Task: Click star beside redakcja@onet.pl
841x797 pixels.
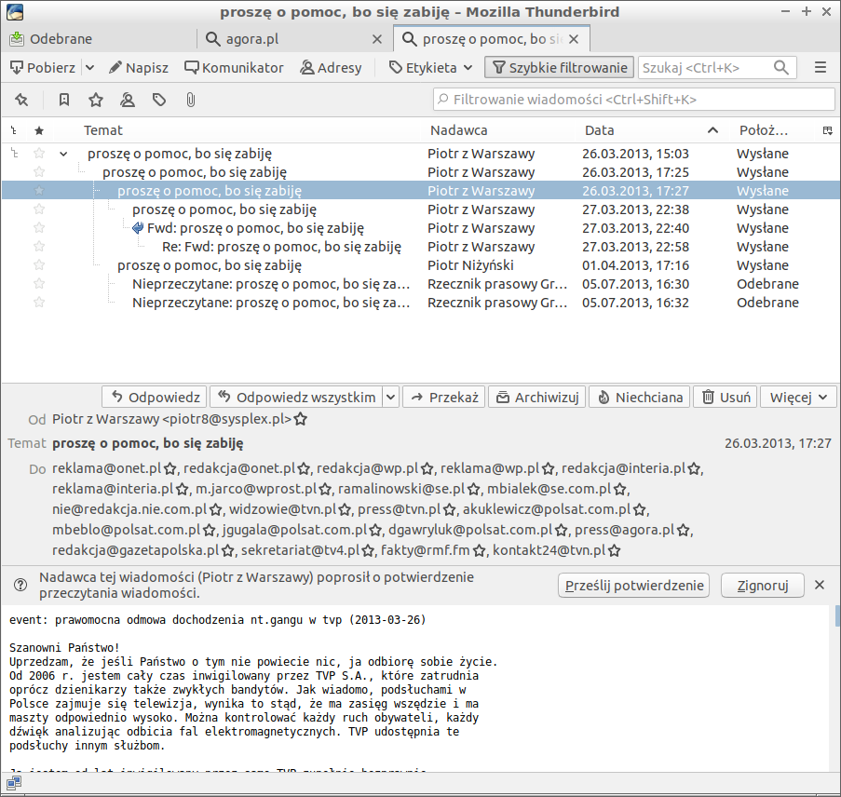Action: [305, 468]
